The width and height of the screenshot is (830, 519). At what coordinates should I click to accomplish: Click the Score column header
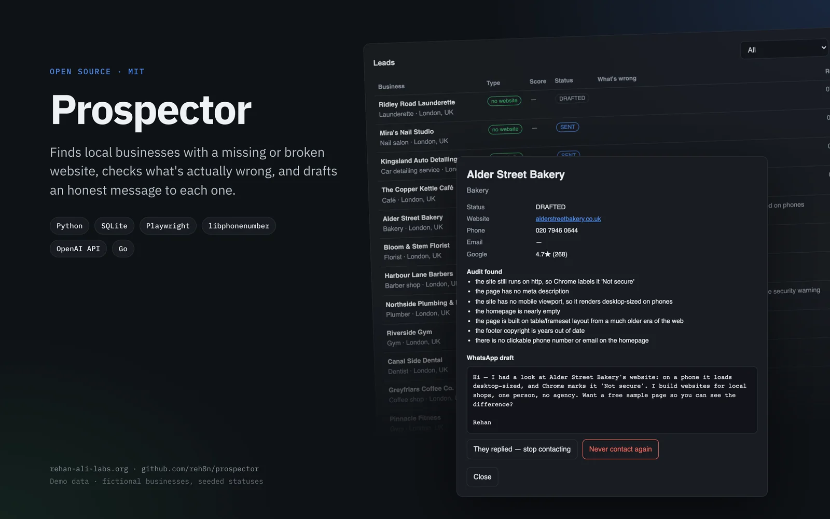point(538,81)
